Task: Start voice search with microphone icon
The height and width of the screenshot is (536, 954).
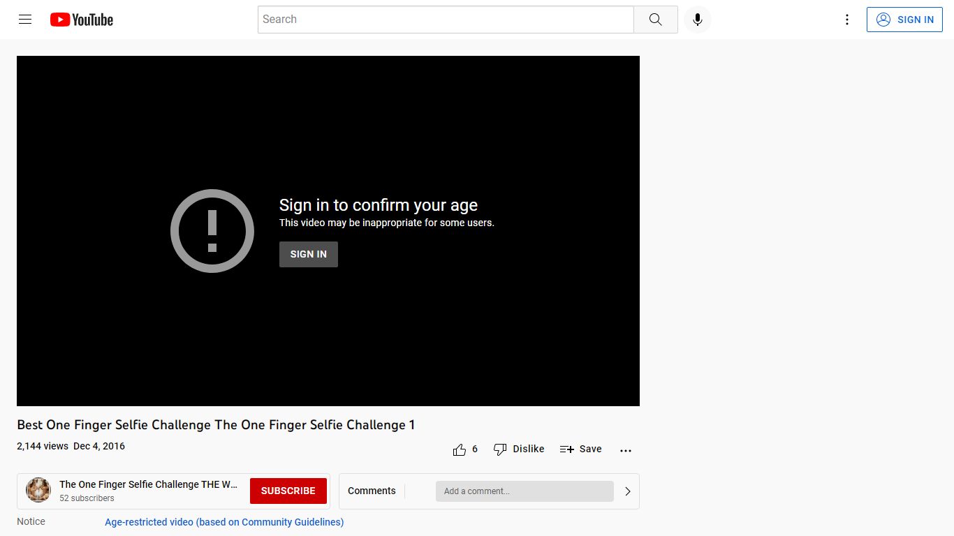Action: 697,20
